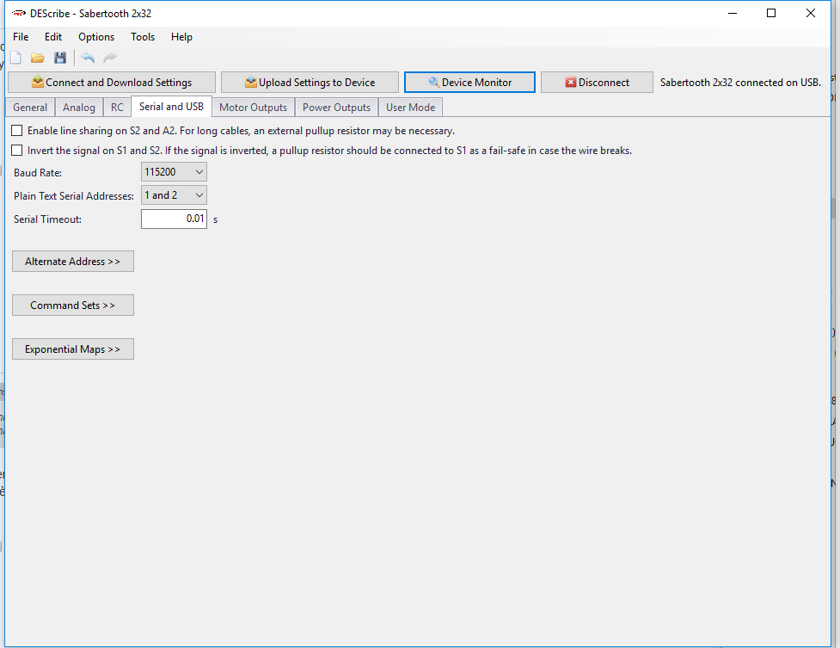Image resolution: width=840 pixels, height=648 pixels.
Task: Expand the Alternate Address section
Action: [73, 262]
